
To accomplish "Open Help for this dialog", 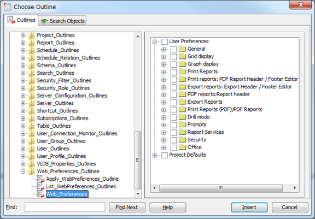I will tap(168, 208).
